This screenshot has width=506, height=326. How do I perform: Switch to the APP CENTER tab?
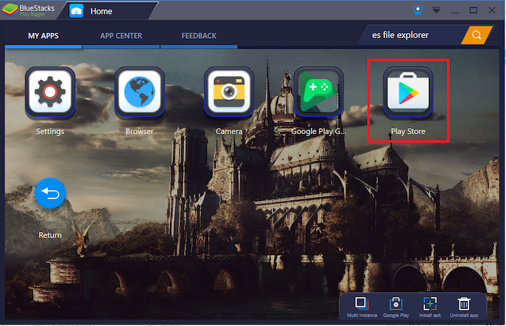click(x=121, y=35)
